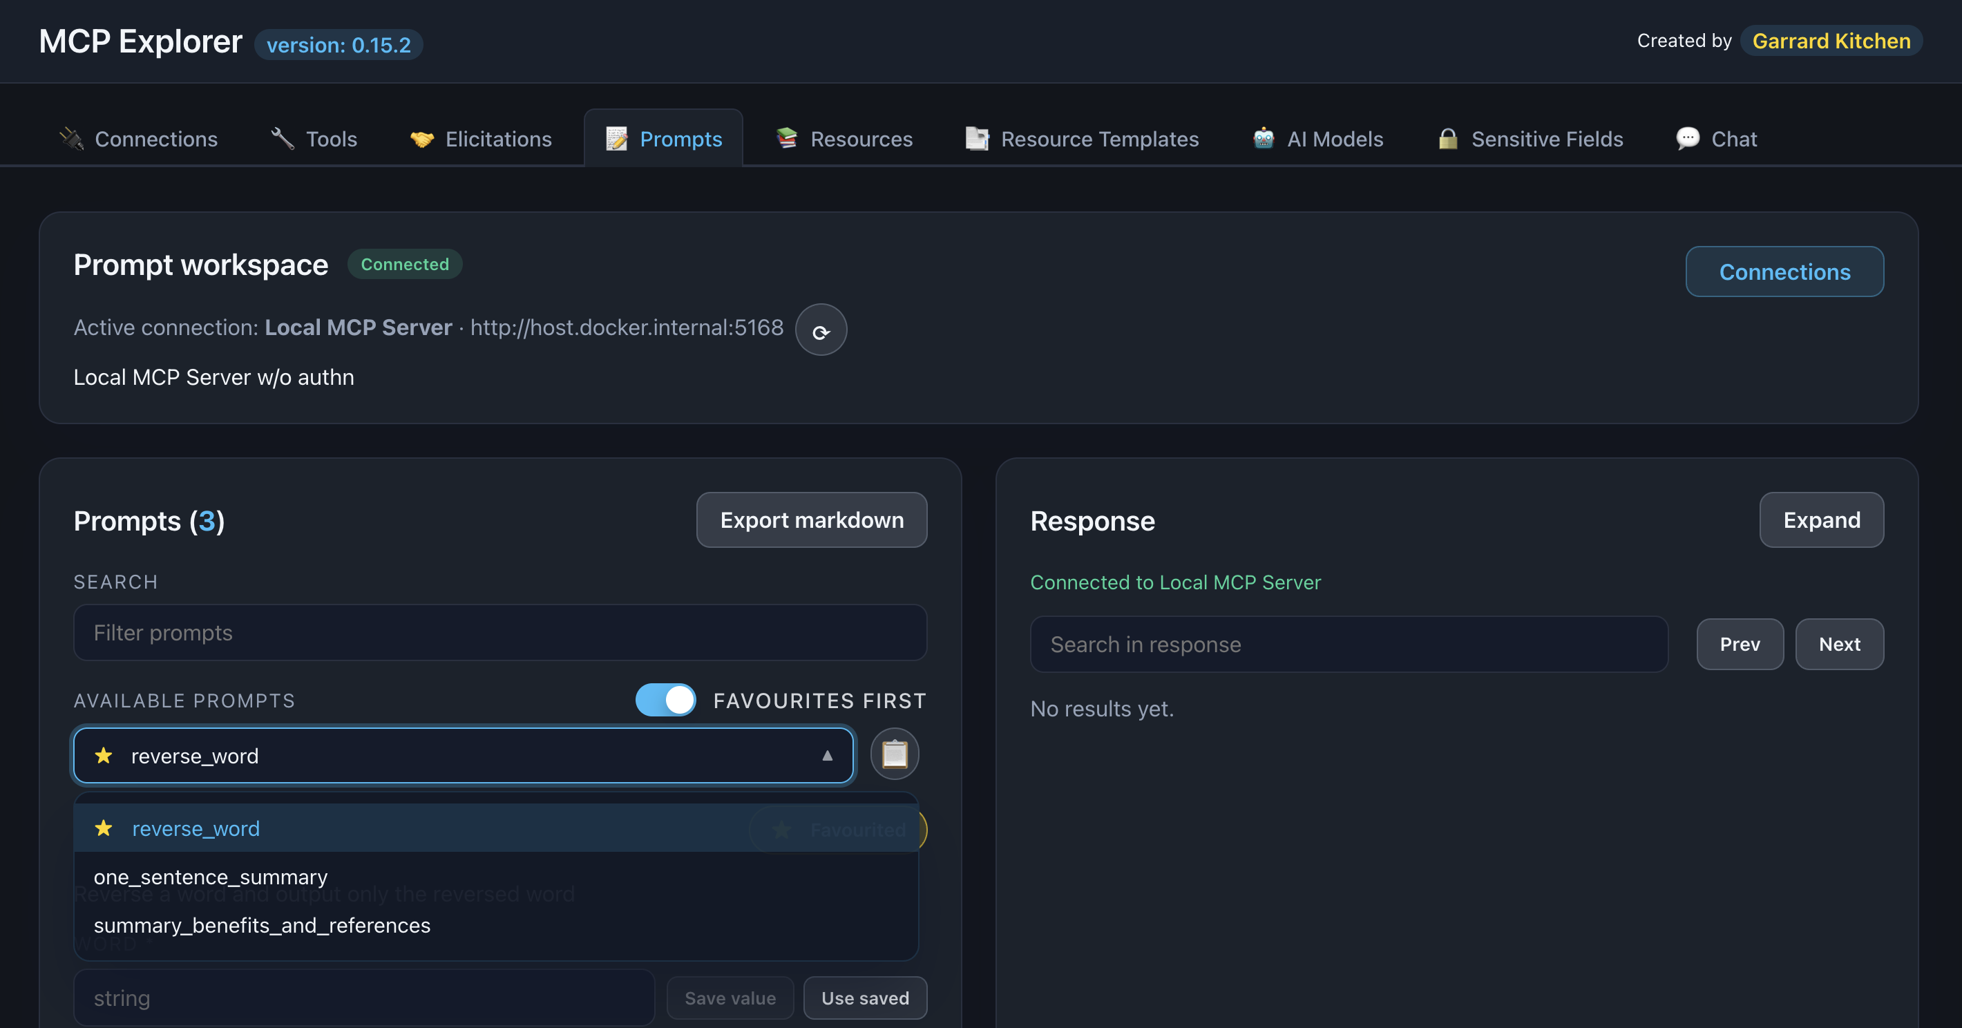Focus the Search in response field
The width and height of the screenshot is (1962, 1028).
pos(1348,644)
